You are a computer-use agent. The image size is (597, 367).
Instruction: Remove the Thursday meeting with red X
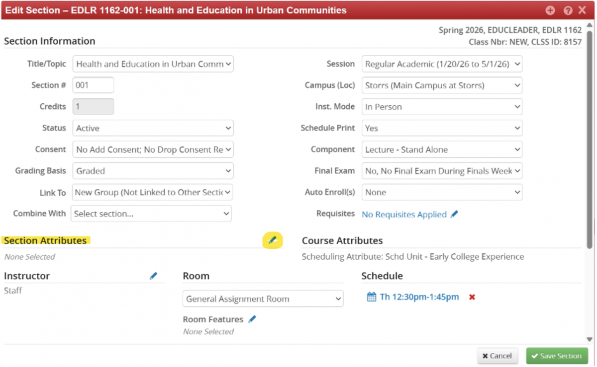(x=472, y=297)
